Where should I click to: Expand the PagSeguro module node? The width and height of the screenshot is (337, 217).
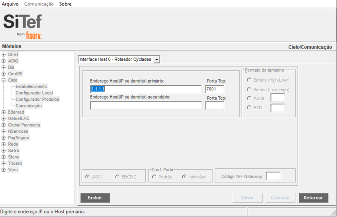3,138
